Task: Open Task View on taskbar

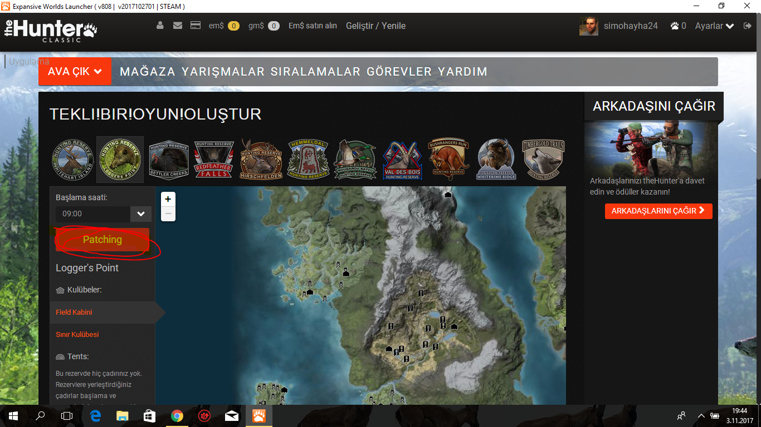Action: coord(67,415)
